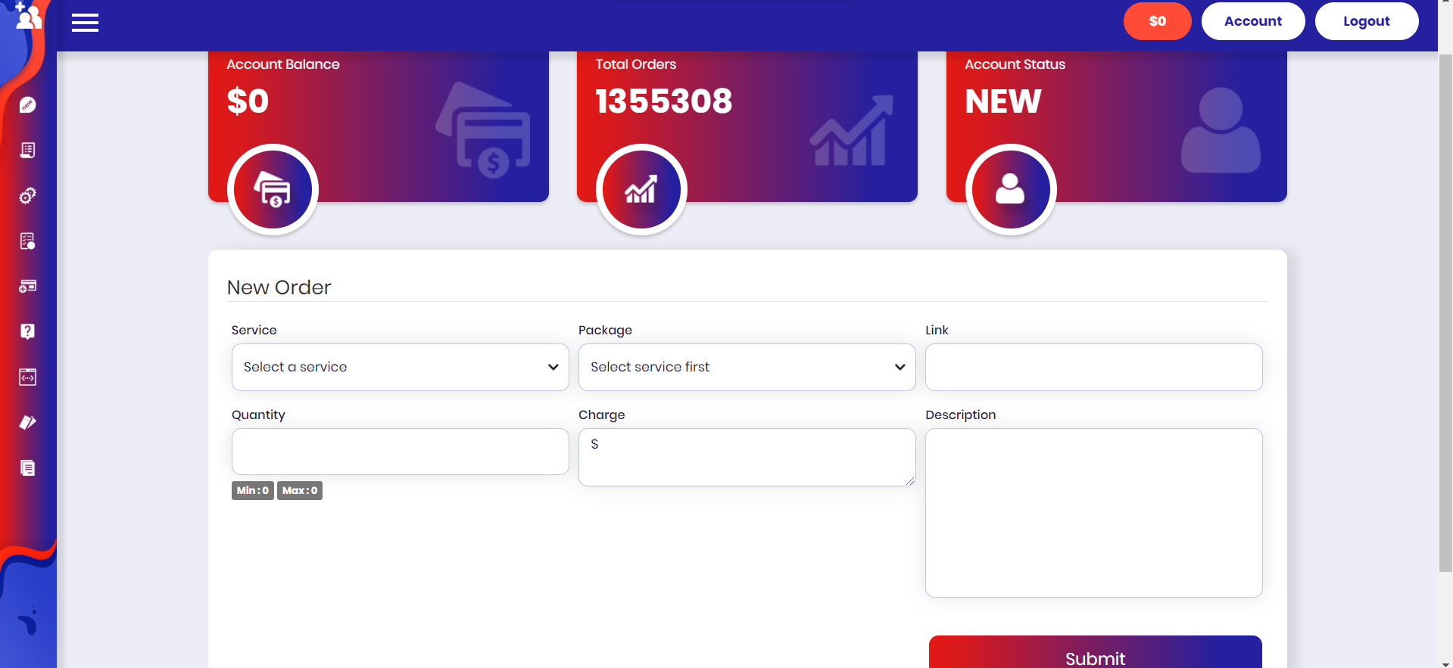Click the Logout button

[x=1367, y=21]
